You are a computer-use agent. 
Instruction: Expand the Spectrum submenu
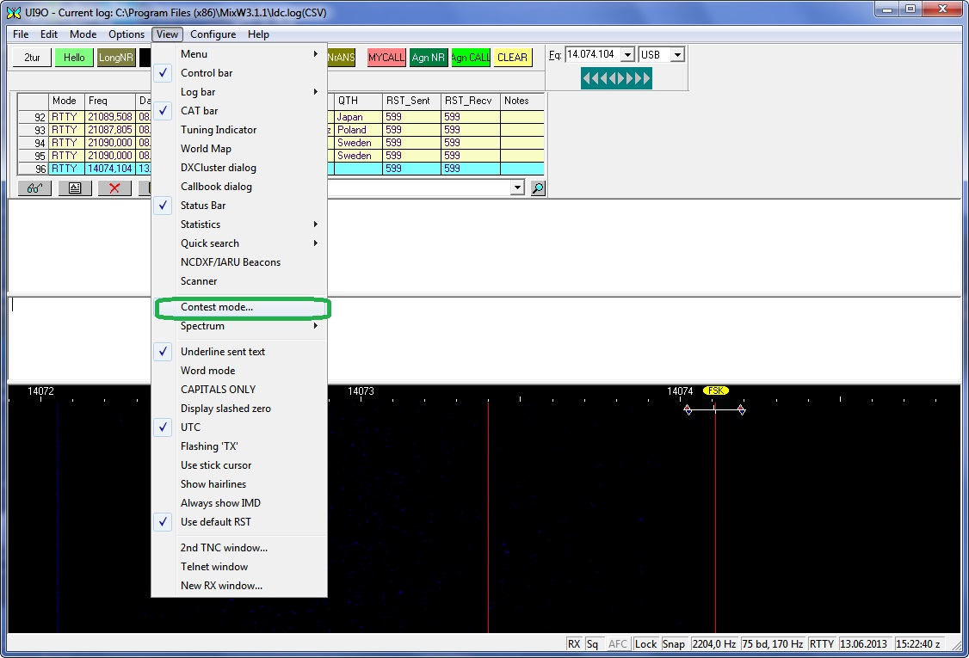203,326
